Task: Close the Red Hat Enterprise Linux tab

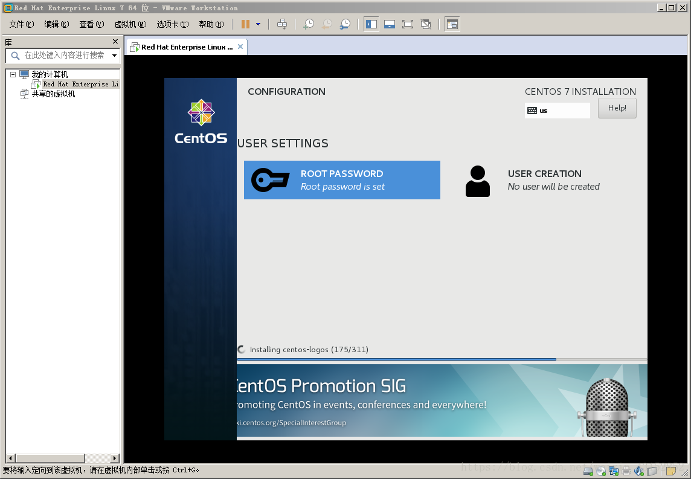Action: click(x=240, y=47)
